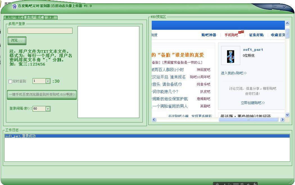
Task: Open the 皮肤 tab
Action: [x=51, y=17]
